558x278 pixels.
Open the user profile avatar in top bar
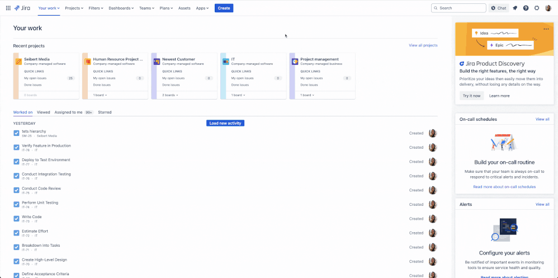point(548,8)
